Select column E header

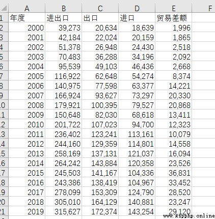(x=174, y=8)
